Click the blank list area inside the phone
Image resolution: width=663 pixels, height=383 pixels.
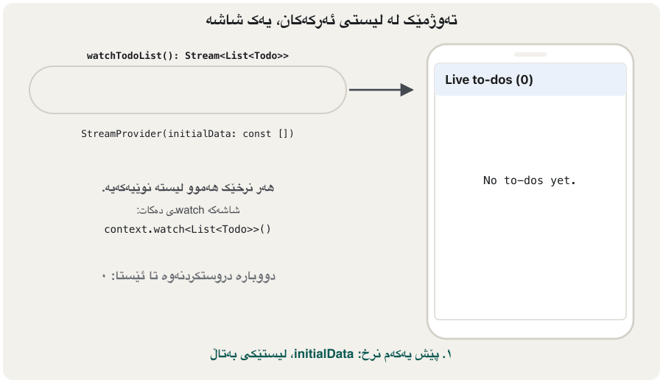[530, 208]
